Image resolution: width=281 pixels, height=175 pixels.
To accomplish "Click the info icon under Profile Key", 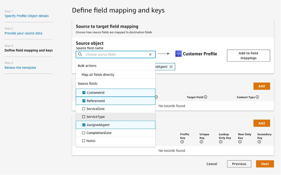I will [x=182, y=142].
